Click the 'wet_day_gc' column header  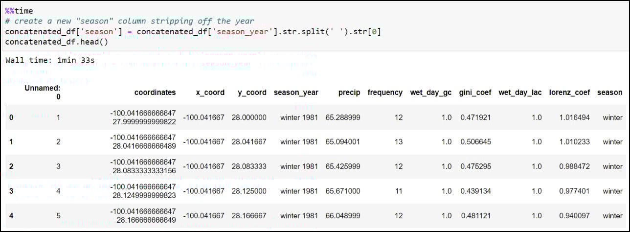coord(431,92)
